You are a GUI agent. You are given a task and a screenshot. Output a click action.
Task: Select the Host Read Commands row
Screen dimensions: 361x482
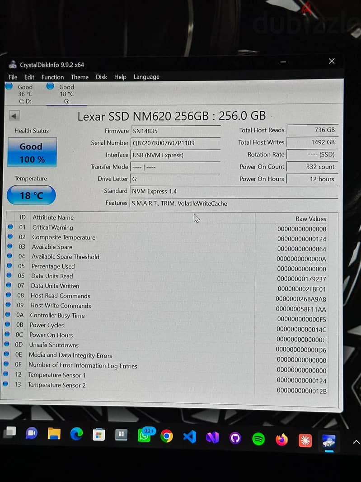coord(168,297)
